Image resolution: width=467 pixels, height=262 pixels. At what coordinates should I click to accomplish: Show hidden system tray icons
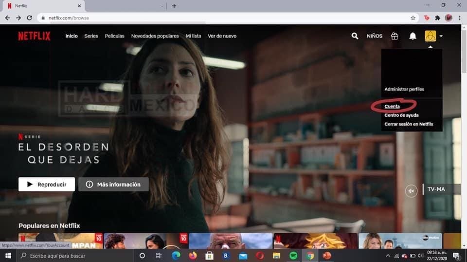point(388,256)
